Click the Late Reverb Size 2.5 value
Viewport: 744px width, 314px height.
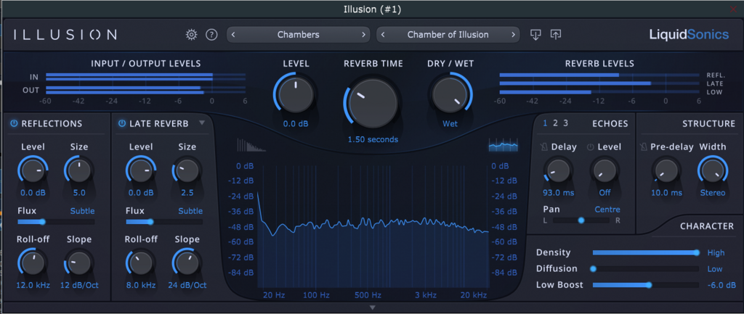187,193
